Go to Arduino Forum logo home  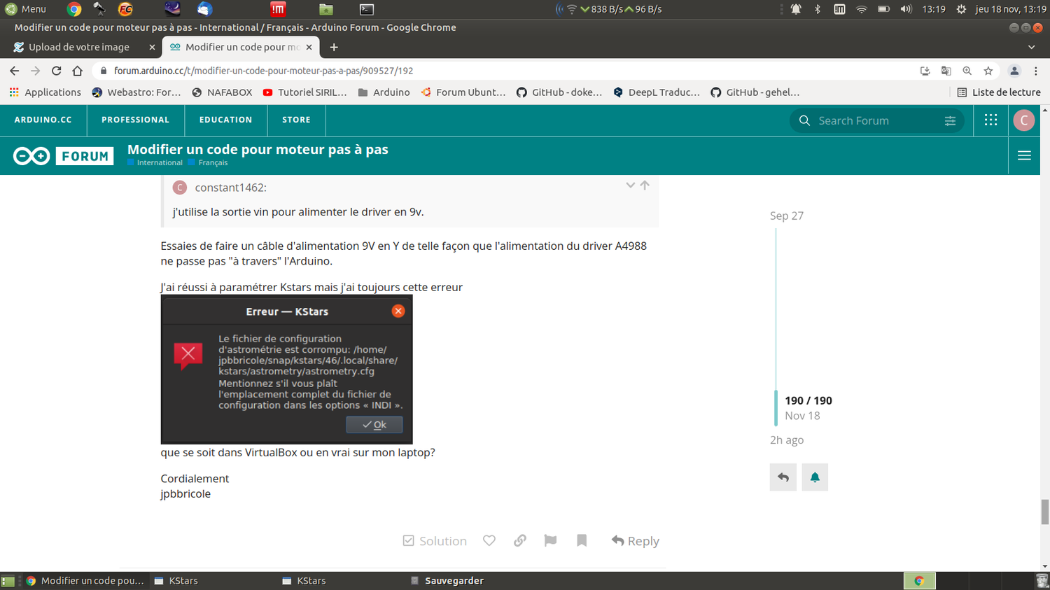(63, 156)
